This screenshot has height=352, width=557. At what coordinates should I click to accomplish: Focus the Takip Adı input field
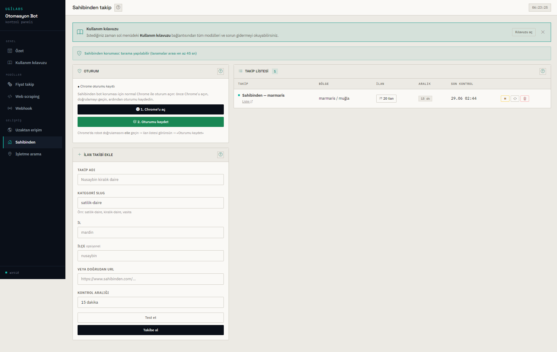[x=151, y=180]
